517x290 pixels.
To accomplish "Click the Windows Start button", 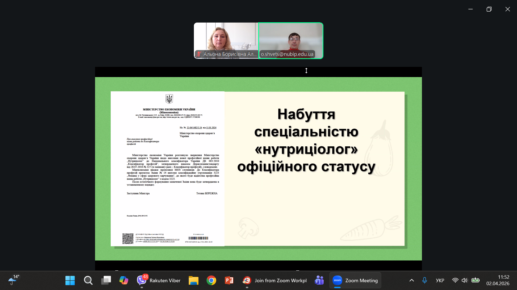I will [x=70, y=280].
